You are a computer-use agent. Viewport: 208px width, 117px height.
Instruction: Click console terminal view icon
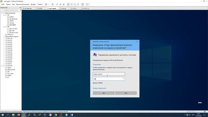pyautogui.click(x=83, y=4)
